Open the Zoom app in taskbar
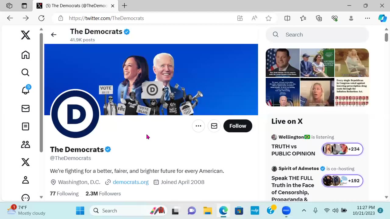Image resolution: width=390 pixels, height=219 pixels. pos(286,210)
